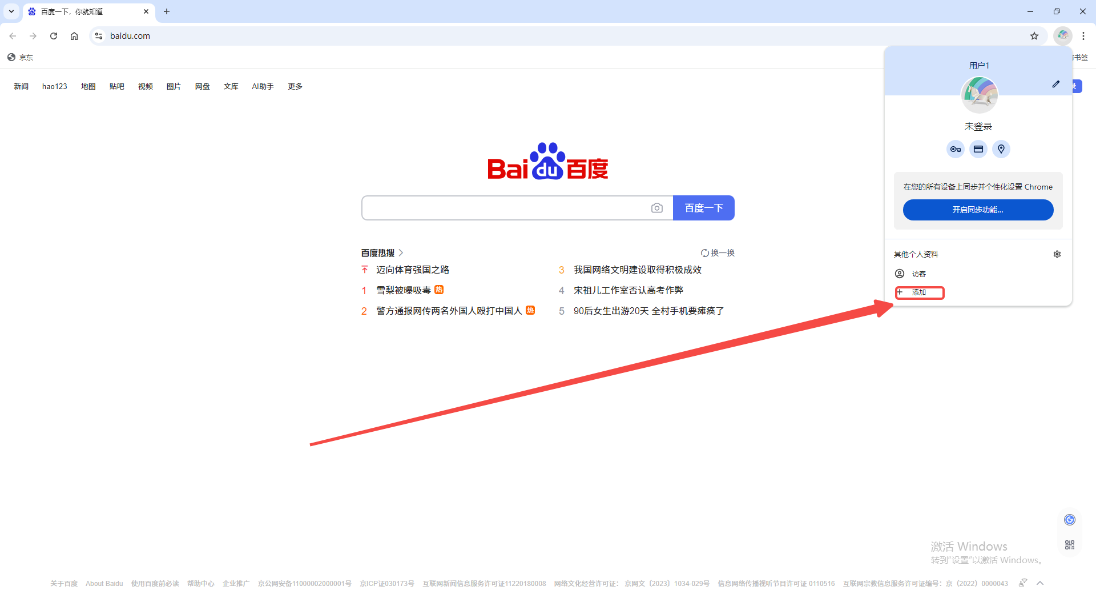
Task: Open manage profiles gear icon
Action: pos(1057,254)
